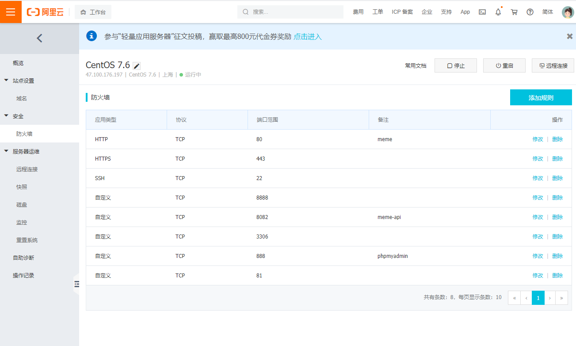This screenshot has width=576, height=346.
Task: Click 修改 for port 81 rule
Action: (x=538, y=275)
